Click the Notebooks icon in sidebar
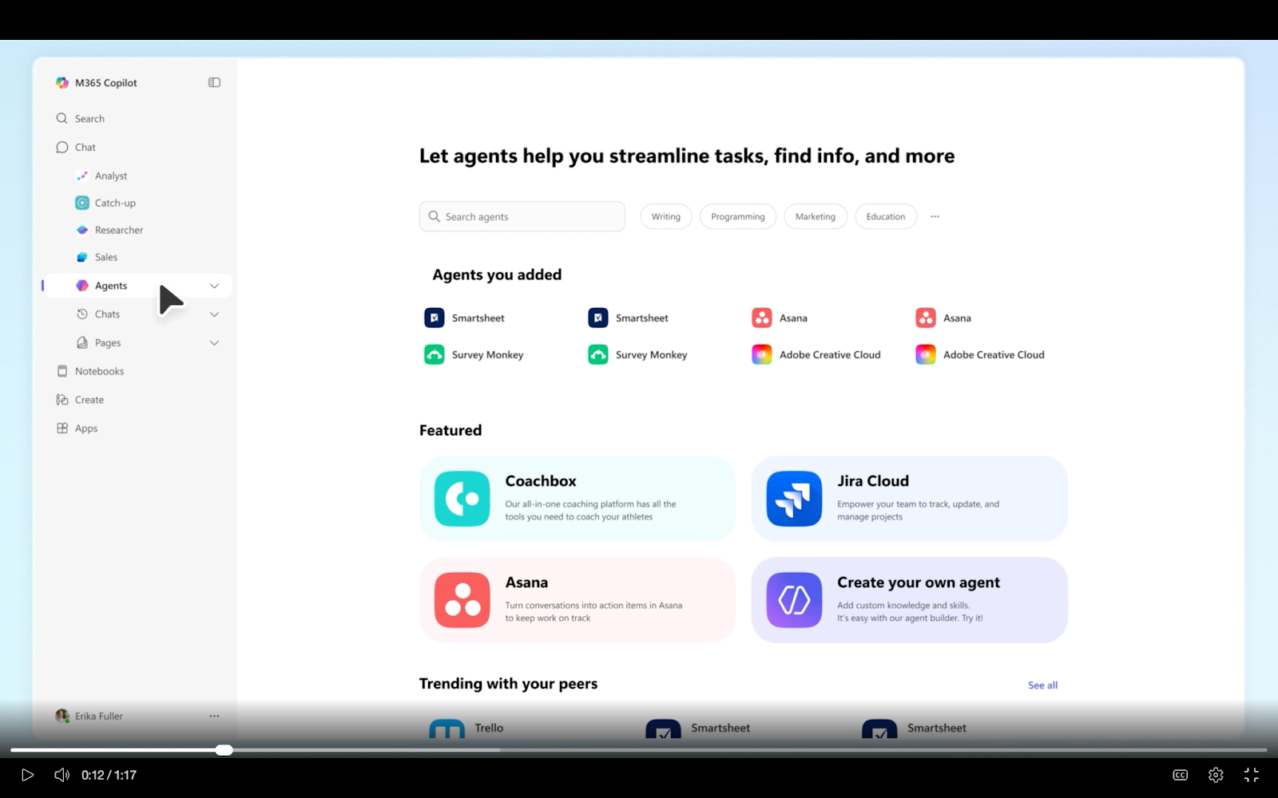 tap(62, 371)
